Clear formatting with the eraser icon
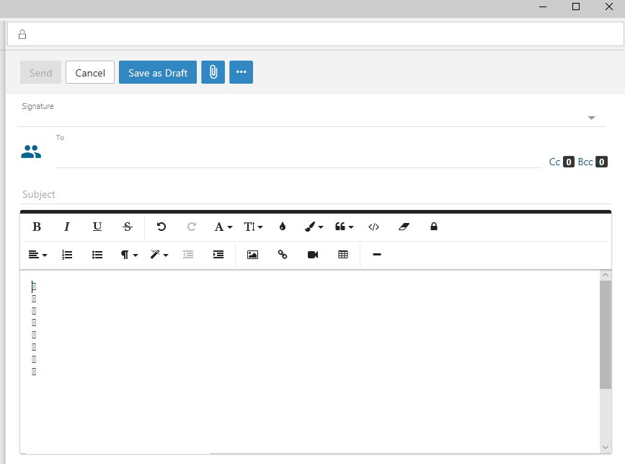 coord(404,227)
